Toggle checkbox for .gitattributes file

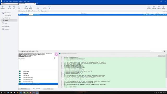pyautogui.click(x=20, y=71)
